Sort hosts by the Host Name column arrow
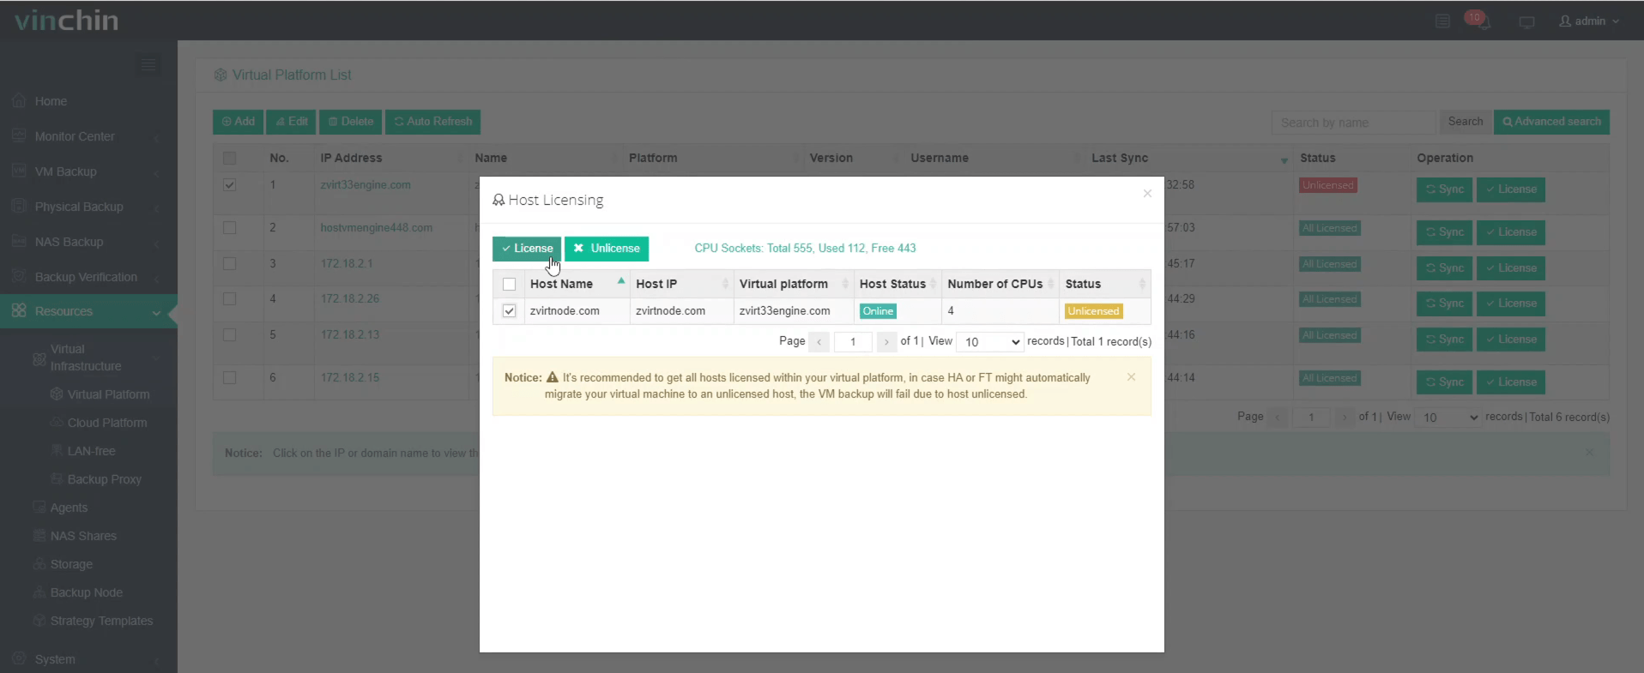The height and width of the screenshot is (673, 1644). [x=620, y=282]
